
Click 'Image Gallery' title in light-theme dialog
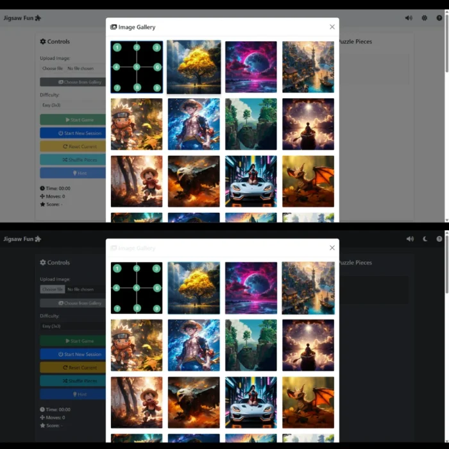coord(137,27)
